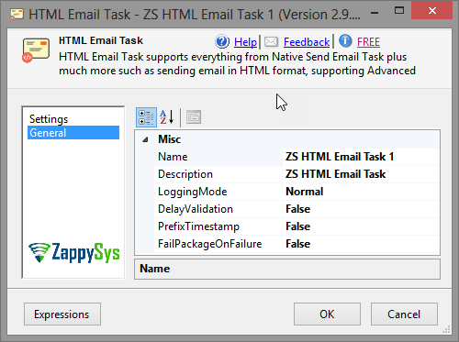This screenshot has height=342, width=459.
Task: Select the LoggingMode property label
Action: click(x=192, y=192)
